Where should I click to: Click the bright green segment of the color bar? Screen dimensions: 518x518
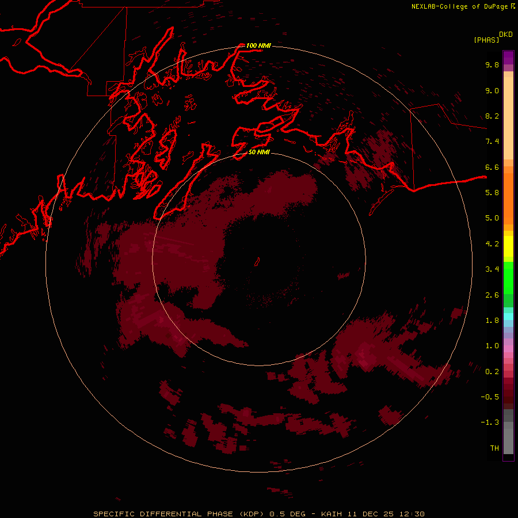[508, 277]
